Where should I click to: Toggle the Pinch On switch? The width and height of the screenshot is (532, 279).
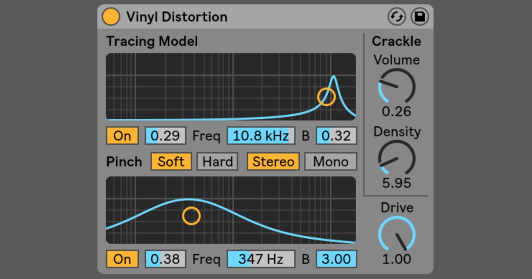(x=122, y=259)
